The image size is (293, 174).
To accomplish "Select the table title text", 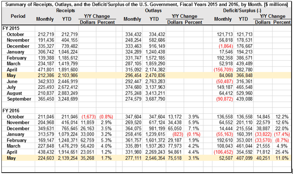I will [x=146, y=4].
